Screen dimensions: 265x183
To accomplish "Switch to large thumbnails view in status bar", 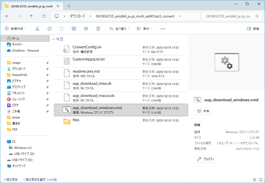I will tap(260, 179).
